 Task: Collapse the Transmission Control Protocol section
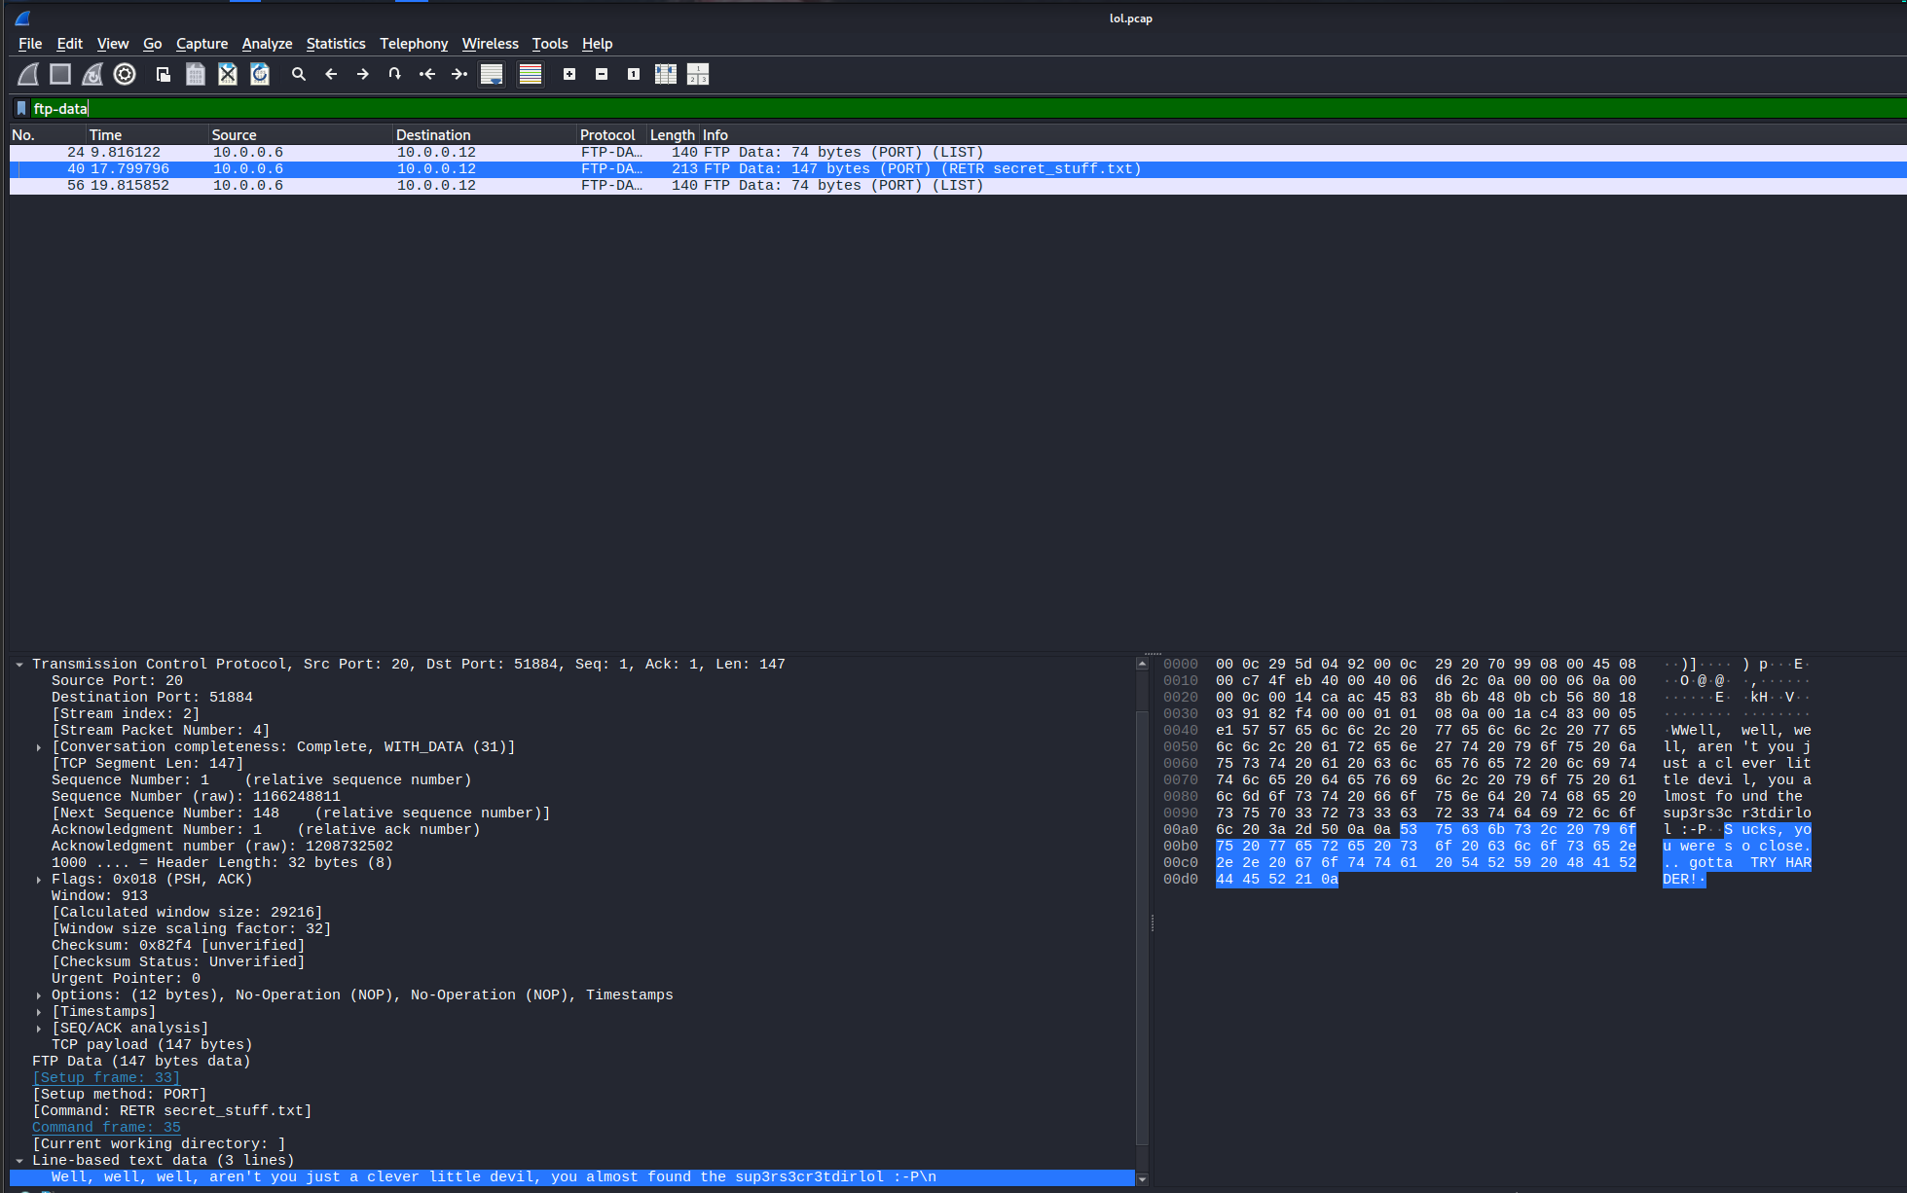pos(19,665)
